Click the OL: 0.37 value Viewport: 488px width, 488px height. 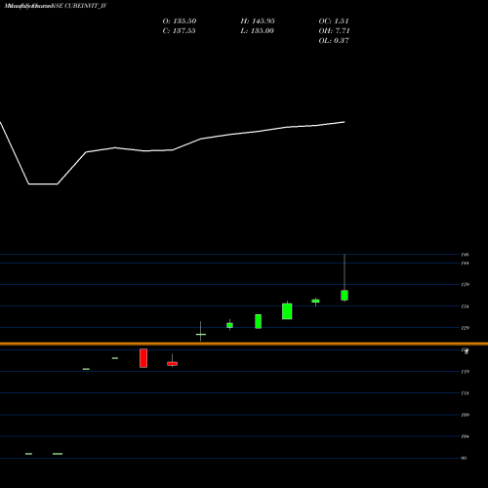click(x=334, y=41)
